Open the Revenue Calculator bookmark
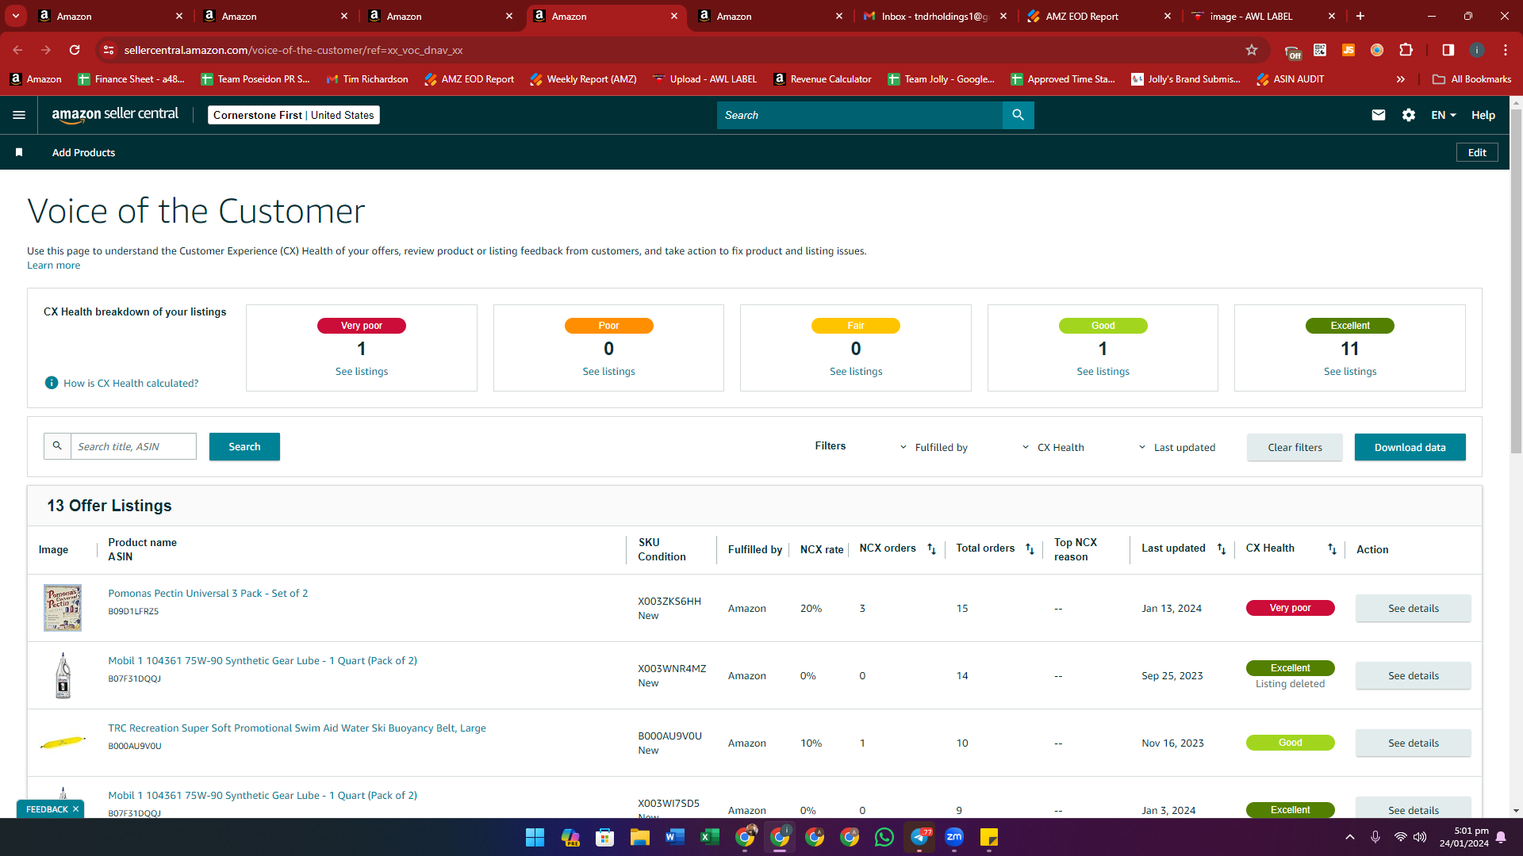 point(823,79)
